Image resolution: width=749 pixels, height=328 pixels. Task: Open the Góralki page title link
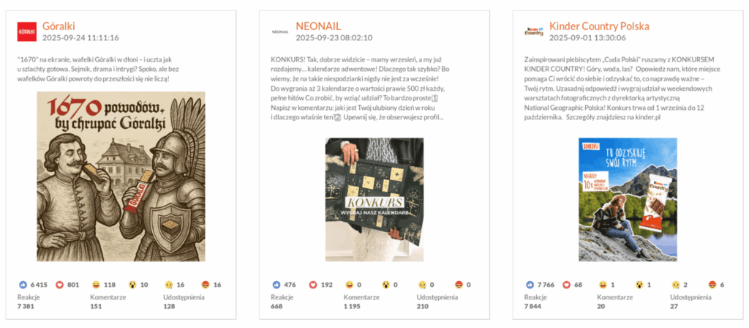click(x=59, y=26)
